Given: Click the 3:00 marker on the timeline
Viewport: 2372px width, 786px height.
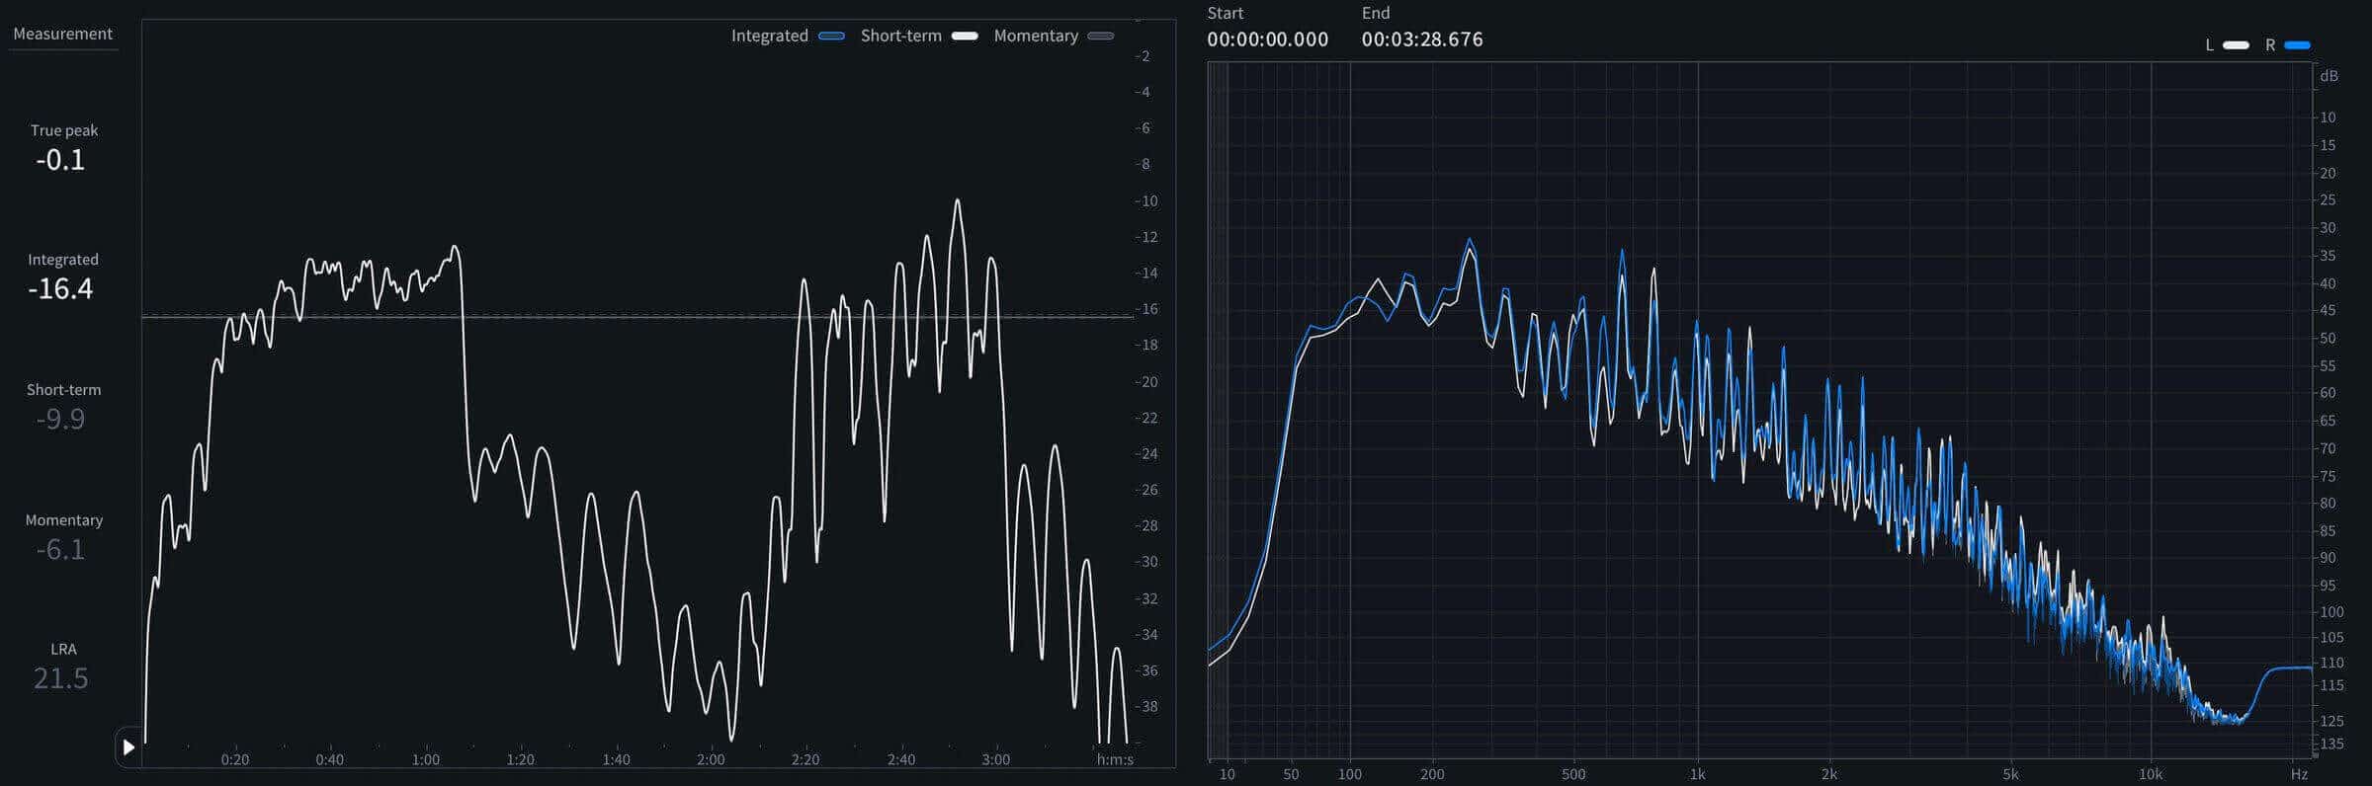Looking at the screenshot, I should coord(995,760).
